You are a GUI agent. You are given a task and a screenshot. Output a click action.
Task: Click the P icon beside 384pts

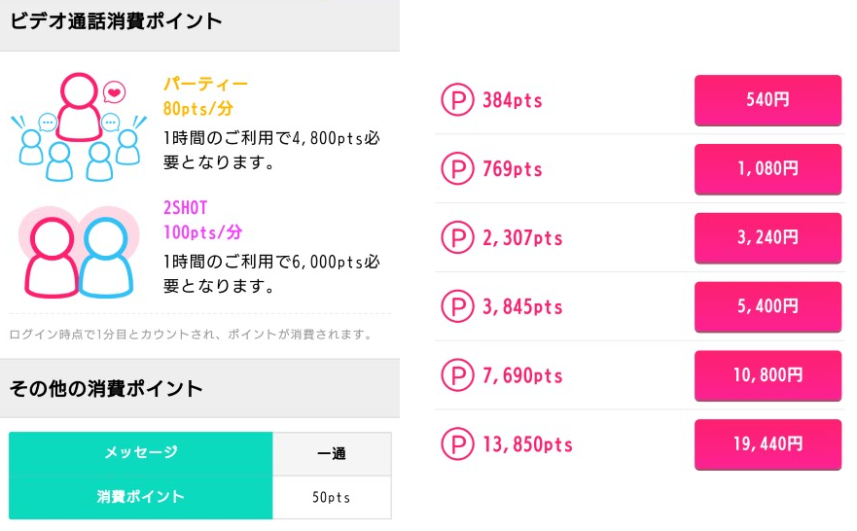coord(456,100)
